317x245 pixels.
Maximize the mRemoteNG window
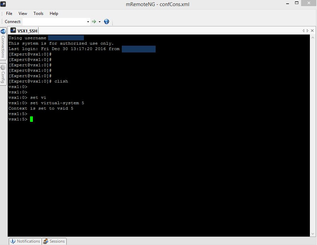click(x=297, y=3)
